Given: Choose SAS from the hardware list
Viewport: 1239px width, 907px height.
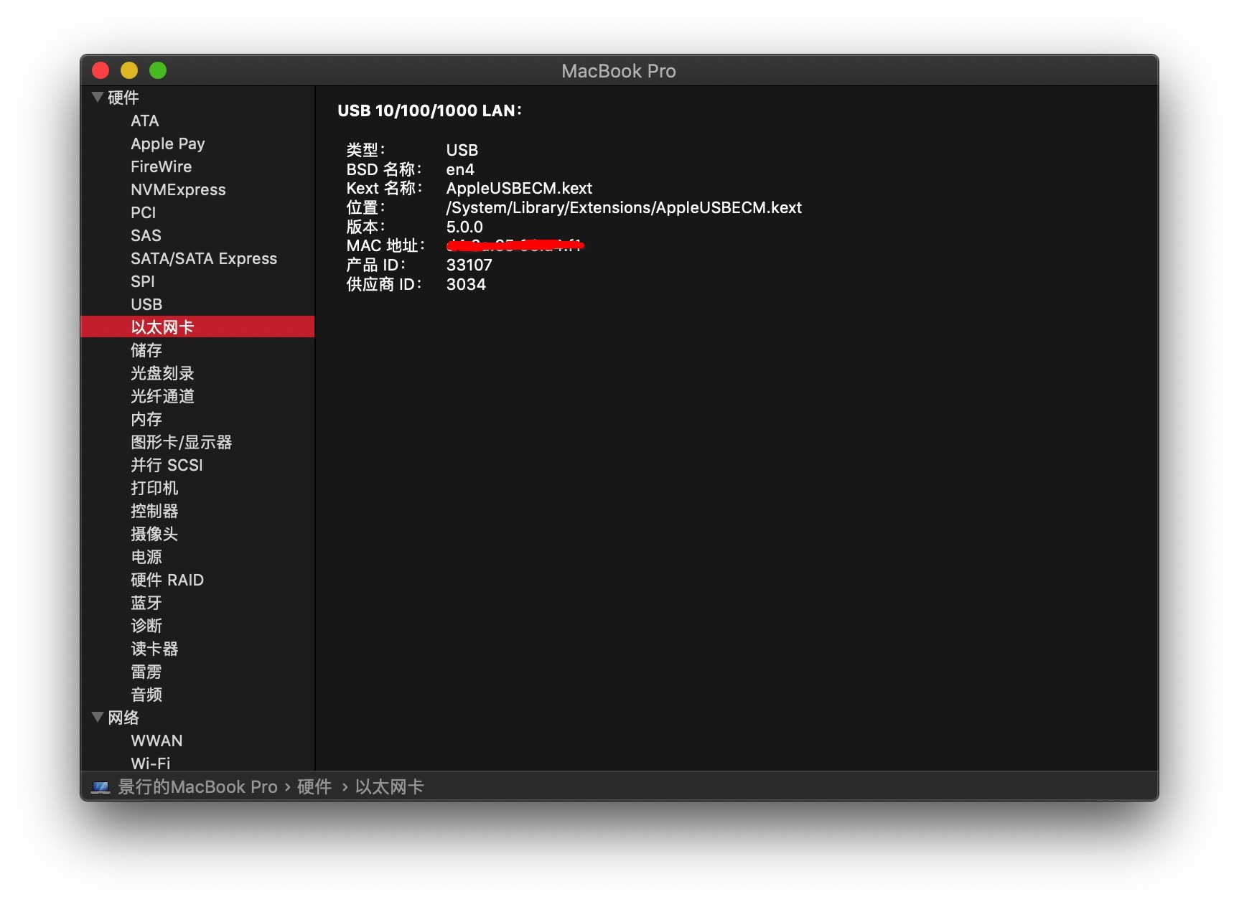Looking at the screenshot, I should (x=146, y=235).
